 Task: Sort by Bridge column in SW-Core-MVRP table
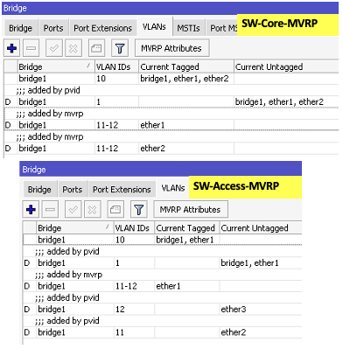click(56, 66)
